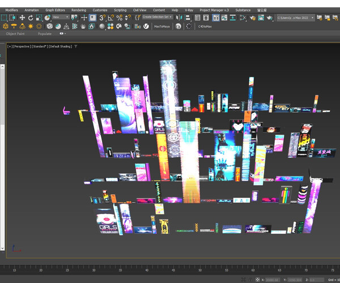This screenshot has height=283, width=340.
Task: Toggle Angle Snap
Action: click(111, 18)
